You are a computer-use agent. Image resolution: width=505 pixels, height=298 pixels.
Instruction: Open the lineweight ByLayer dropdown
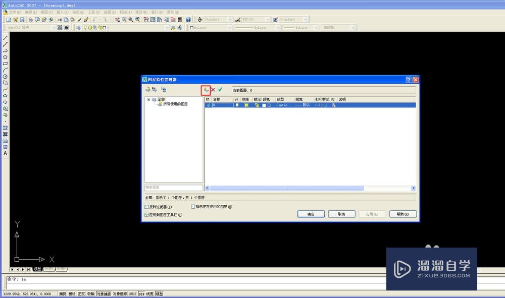pos(316,28)
